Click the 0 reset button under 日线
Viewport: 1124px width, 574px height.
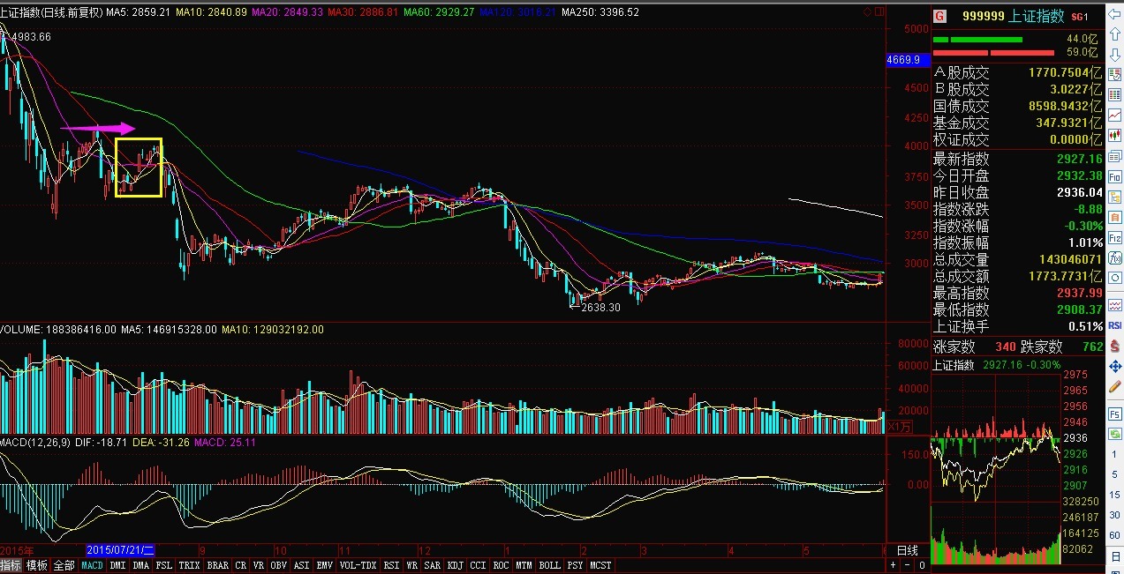point(922,565)
